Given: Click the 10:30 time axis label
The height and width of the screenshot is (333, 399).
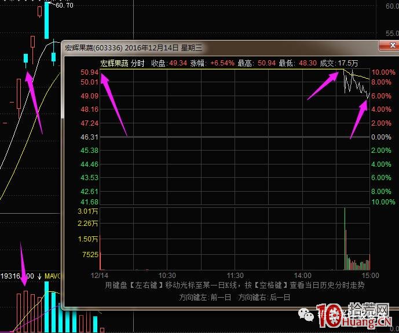Looking at the screenshot, I should click(x=167, y=276).
